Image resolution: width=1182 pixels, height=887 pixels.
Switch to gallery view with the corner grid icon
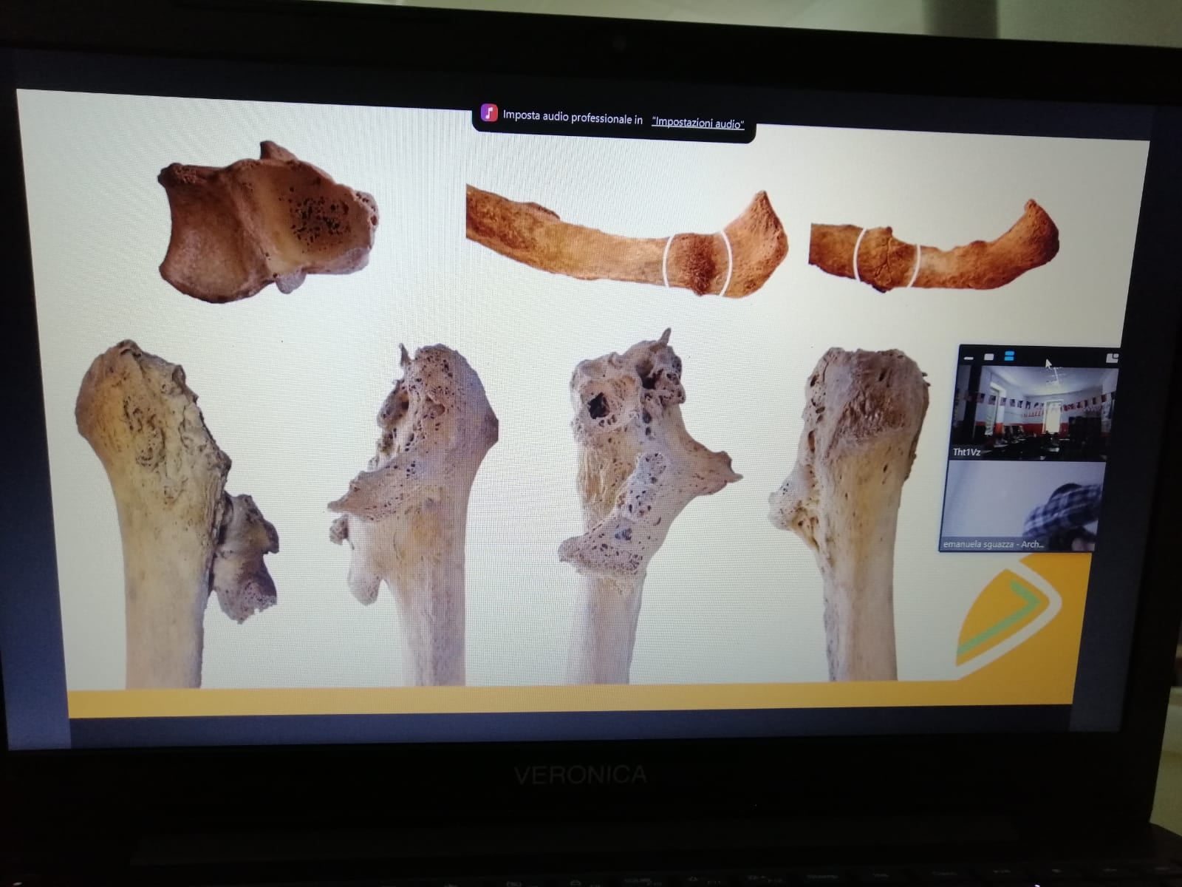tap(1112, 358)
